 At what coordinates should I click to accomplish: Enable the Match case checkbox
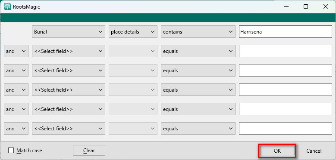(x=11, y=151)
